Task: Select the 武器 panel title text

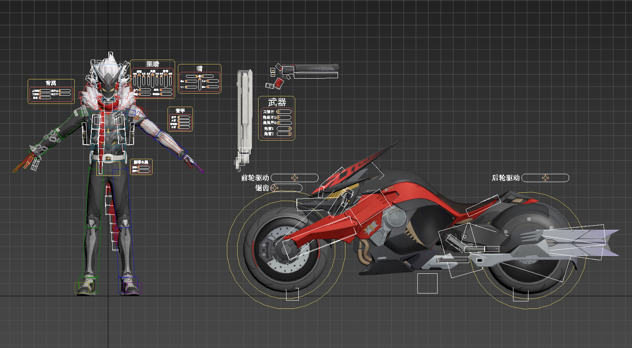Action: click(x=277, y=102)
